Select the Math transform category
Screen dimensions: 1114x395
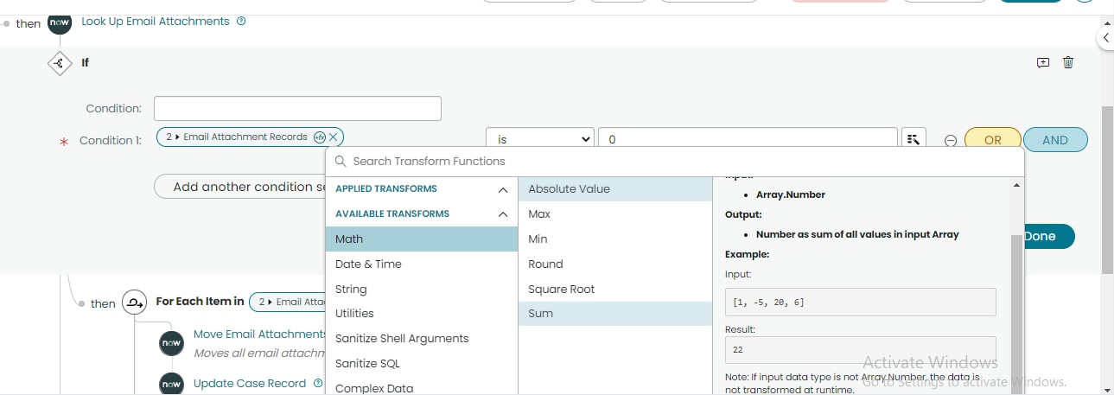point(422,239)
